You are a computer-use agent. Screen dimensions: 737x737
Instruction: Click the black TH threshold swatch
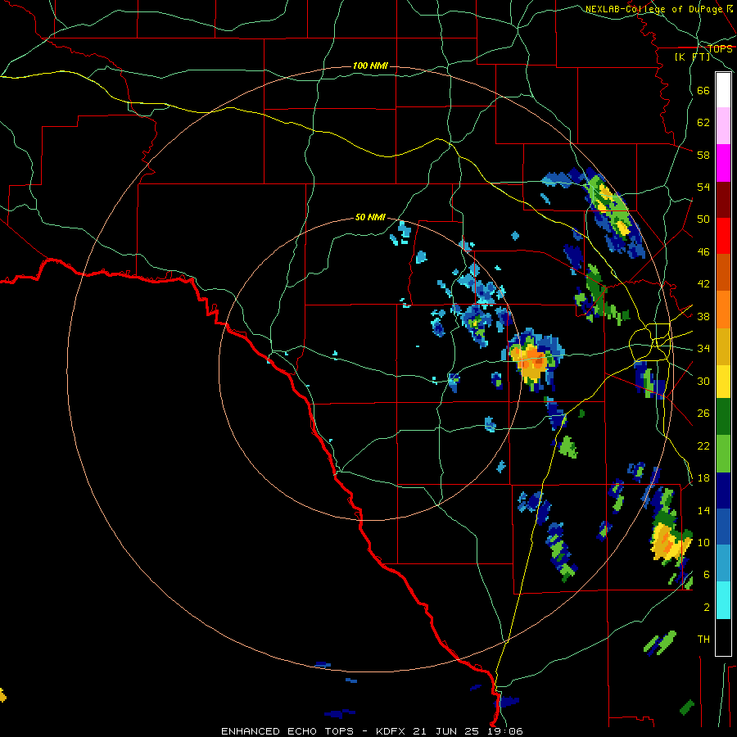(723, 637)
